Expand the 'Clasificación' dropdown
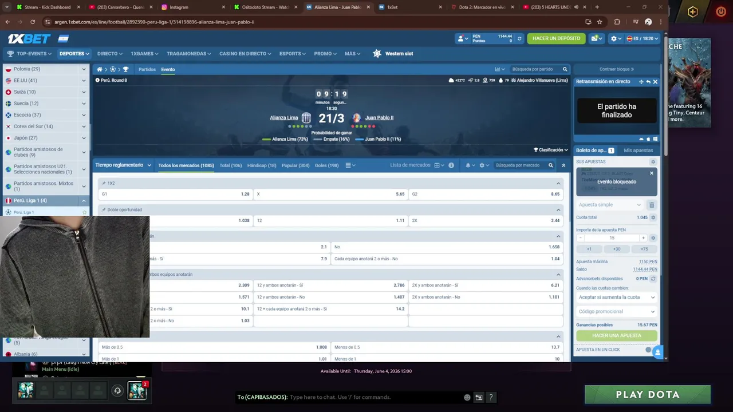Screen dimensions: 733x412 (x=551, y=150)
